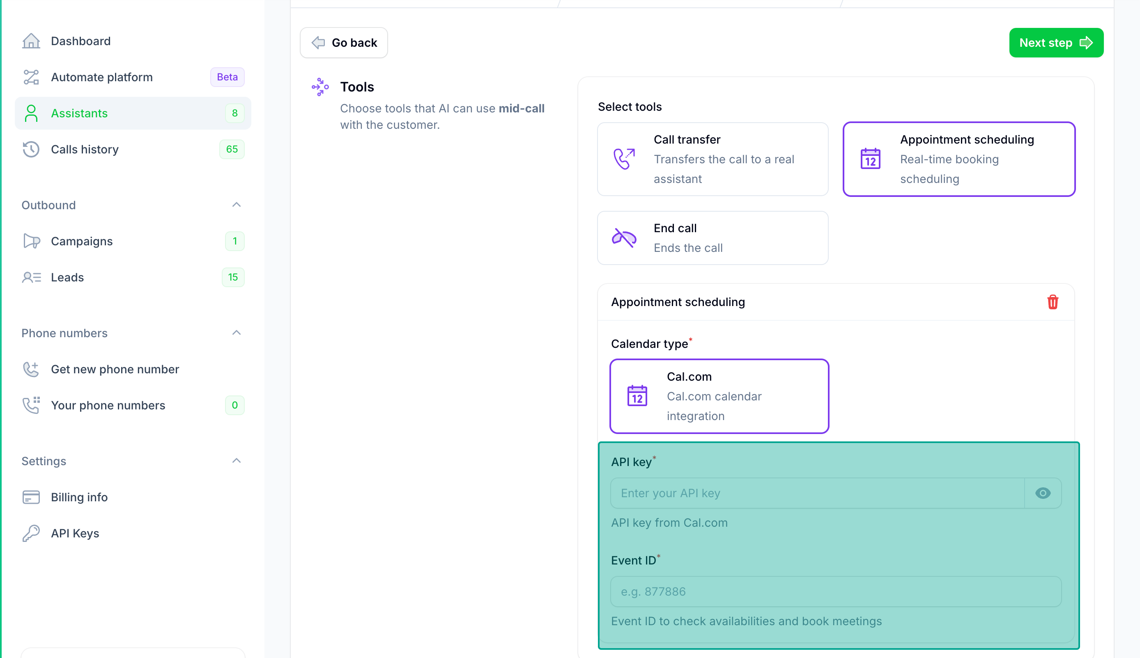Collapse the Phone numbers section
The image size is (1140, 658).
(x=236, y=333)
